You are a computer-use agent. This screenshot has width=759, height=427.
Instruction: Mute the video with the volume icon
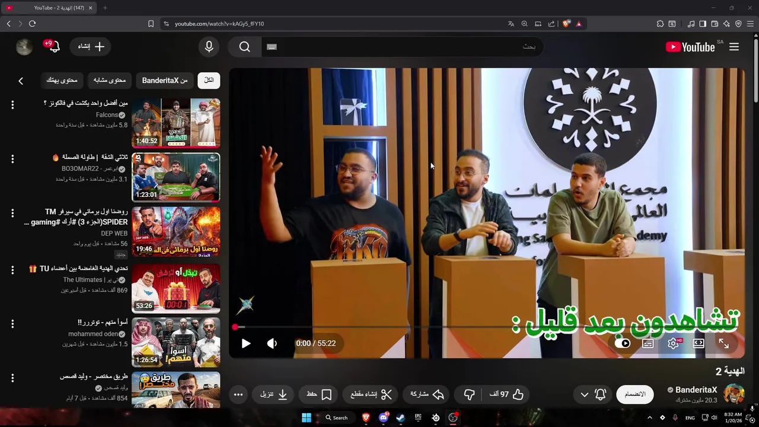click(272, 343)
